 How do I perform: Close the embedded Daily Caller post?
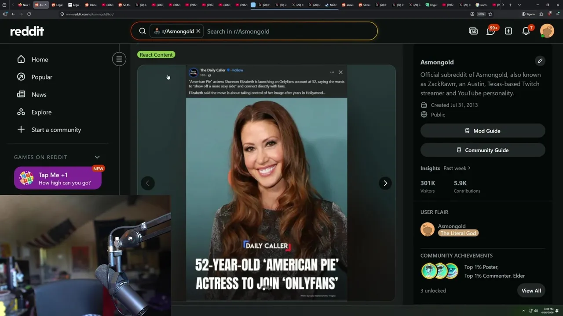[340, 72]
